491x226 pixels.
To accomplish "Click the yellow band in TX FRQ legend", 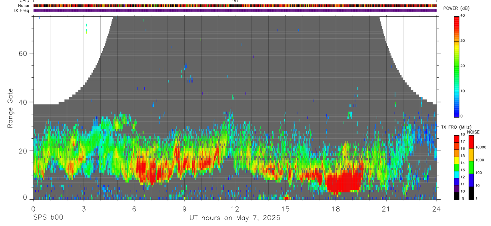I will click(x=457, y=160).
